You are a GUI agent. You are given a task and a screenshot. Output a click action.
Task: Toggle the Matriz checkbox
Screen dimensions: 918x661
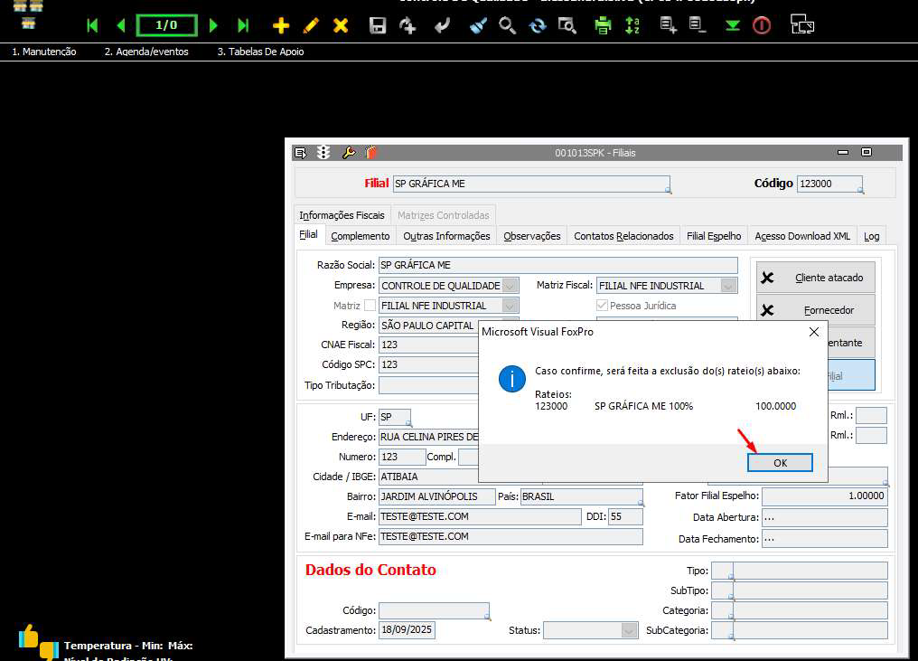(x=370, y=306)
